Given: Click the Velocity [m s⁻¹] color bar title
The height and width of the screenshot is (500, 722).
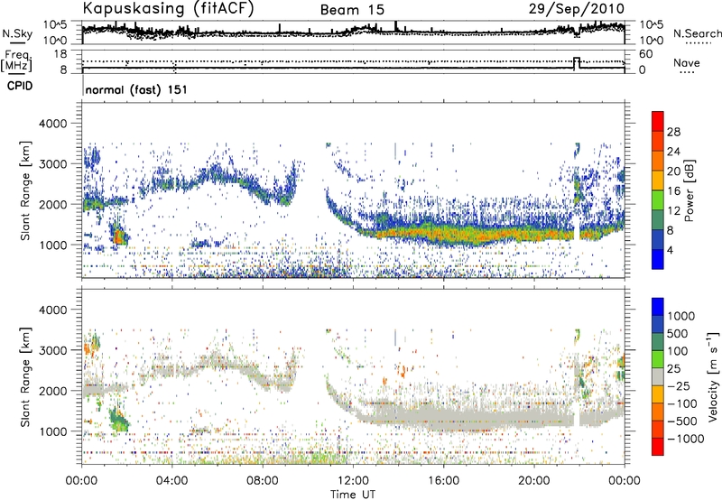Looking at the screenshot, I should (713, 376).
